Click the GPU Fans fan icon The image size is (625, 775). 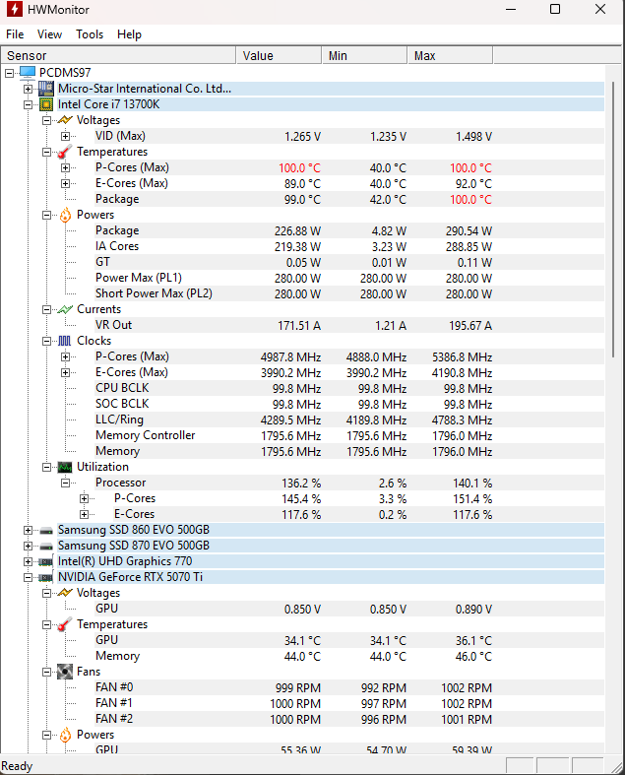pyautogui.click(x=65, y=672)
